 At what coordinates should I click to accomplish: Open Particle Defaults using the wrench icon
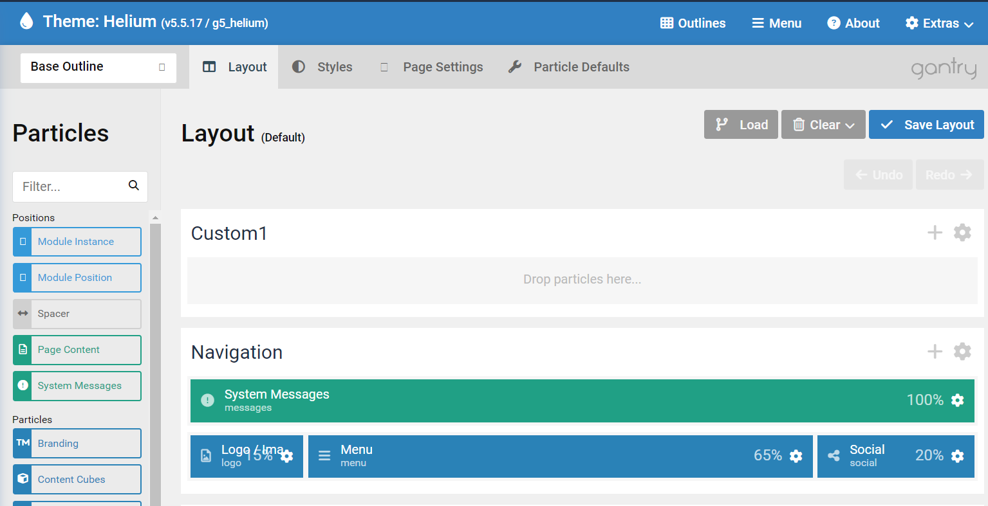coord(515,66)
